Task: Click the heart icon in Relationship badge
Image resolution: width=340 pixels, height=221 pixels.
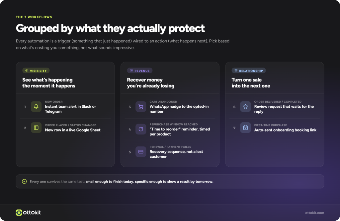Action: pos(236,71)
